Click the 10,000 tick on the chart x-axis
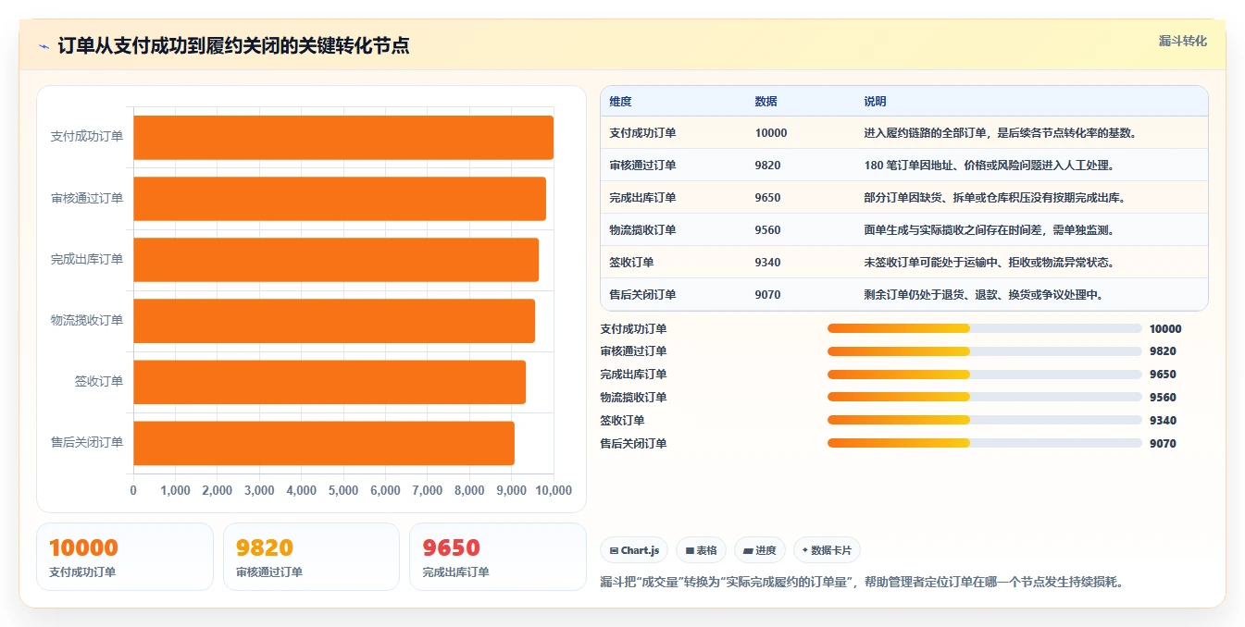The height and width of the screenshot is (627, 1245). (554, 491)
